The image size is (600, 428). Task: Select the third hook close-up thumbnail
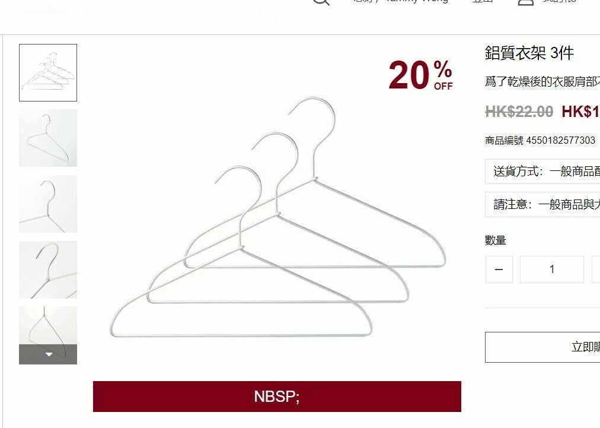point(48,204)
